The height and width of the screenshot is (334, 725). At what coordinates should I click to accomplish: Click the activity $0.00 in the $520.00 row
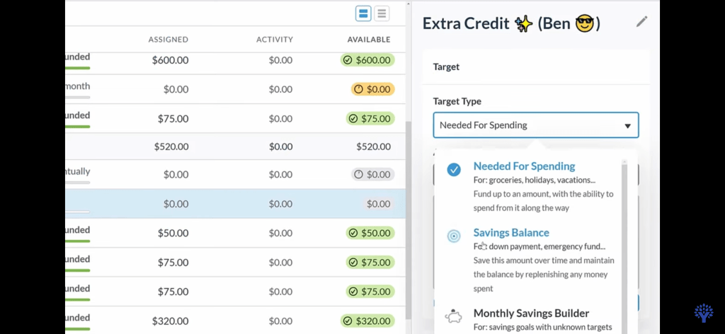coord(280,147)
